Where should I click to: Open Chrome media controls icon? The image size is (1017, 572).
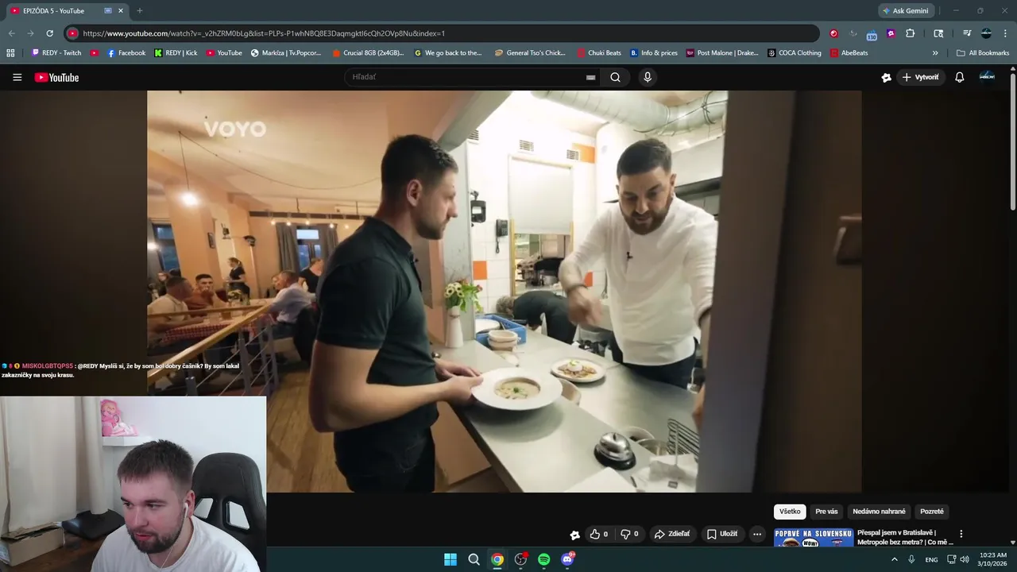coord(967,33)
